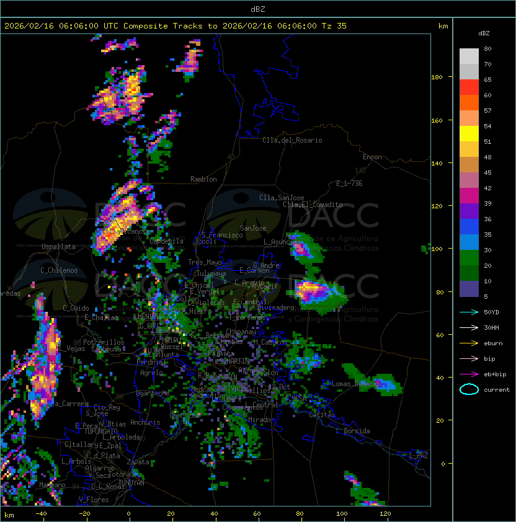Click the 'Clla.del_Rosario' map label
This screenshot has height=522, width=516.
pos(292,140)
